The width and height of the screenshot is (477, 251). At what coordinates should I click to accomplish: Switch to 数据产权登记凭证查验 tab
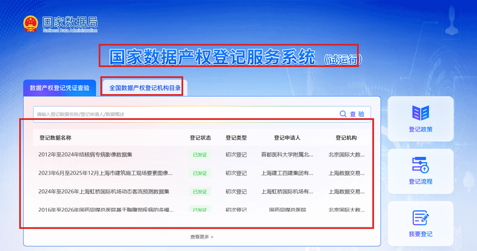point(60,88)
